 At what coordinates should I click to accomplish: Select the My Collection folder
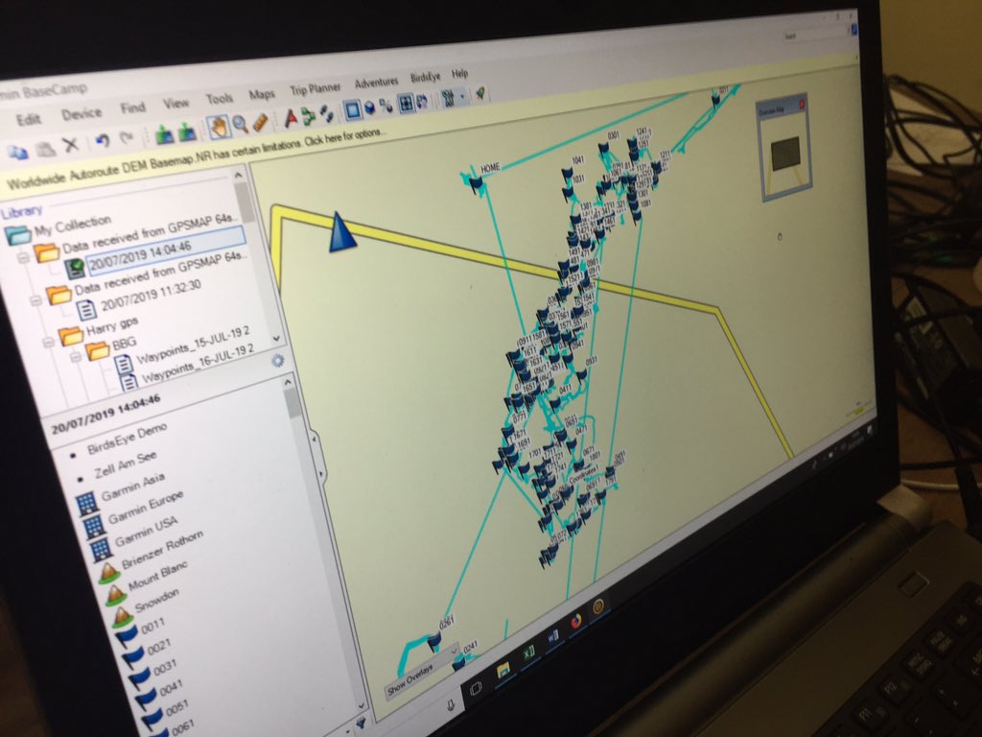tap(72, 226)
